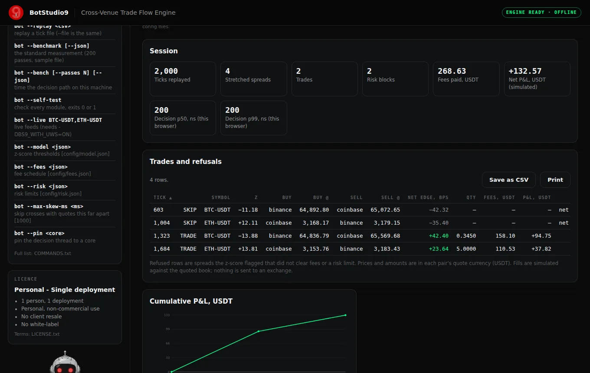Print the trades and refusals table
Image resolution: width=590 pixels, height=373 pixels.
point(555,180)
